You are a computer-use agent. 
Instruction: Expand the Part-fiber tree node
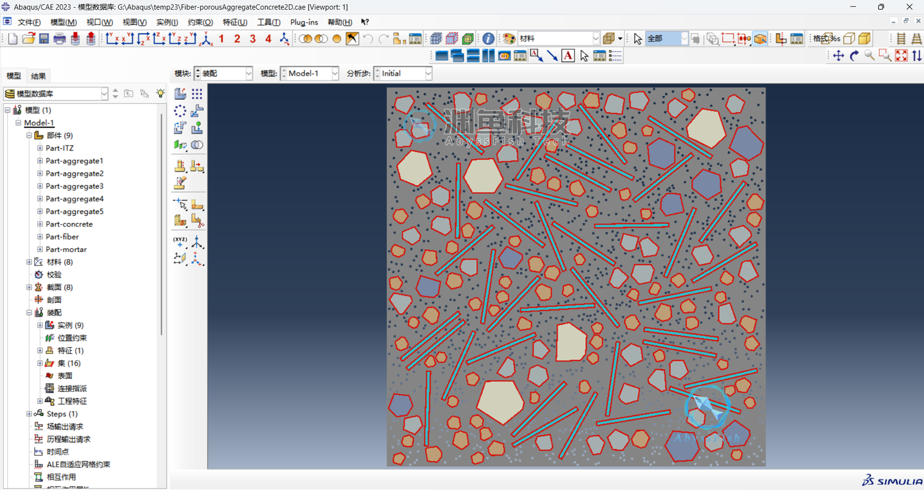coord(40,236)
